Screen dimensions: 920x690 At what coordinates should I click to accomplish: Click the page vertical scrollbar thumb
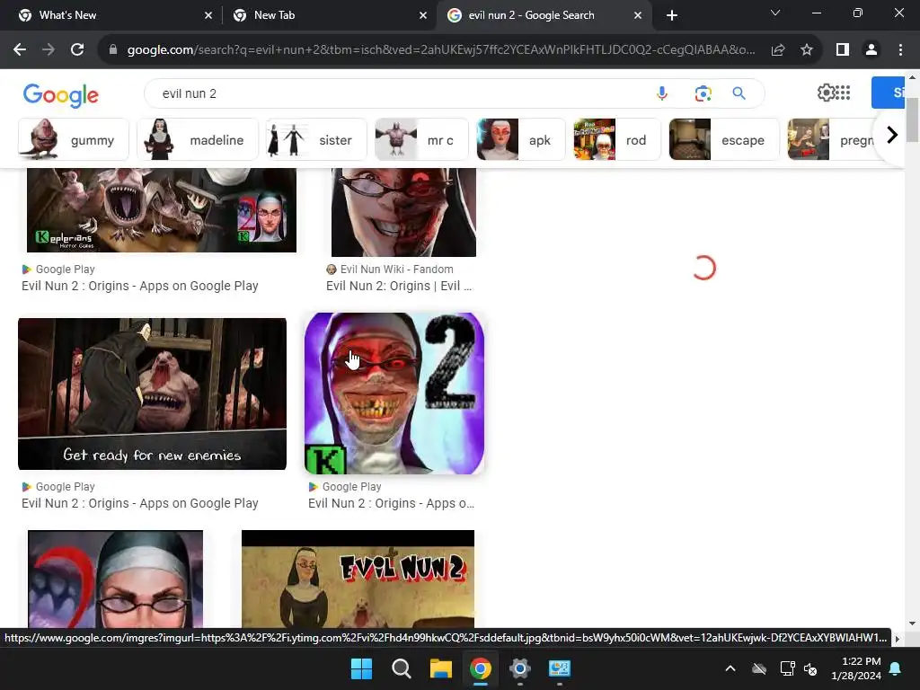click(x=912, y=120)
